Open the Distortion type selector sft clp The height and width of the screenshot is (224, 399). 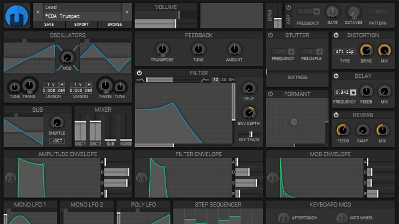point(345,51)
